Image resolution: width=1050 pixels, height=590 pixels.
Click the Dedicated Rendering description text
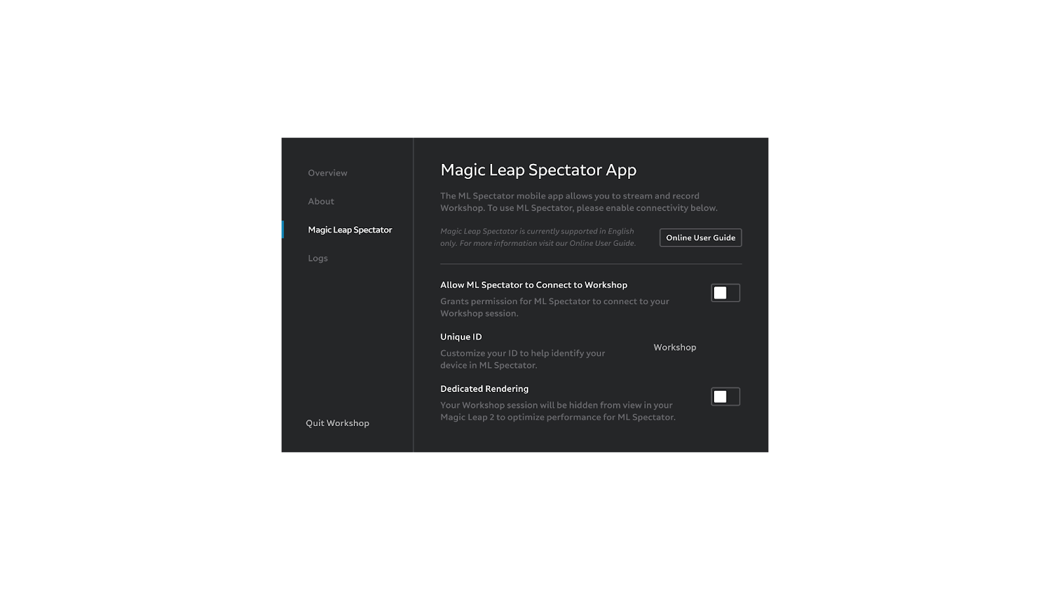[x=558, y=410]
